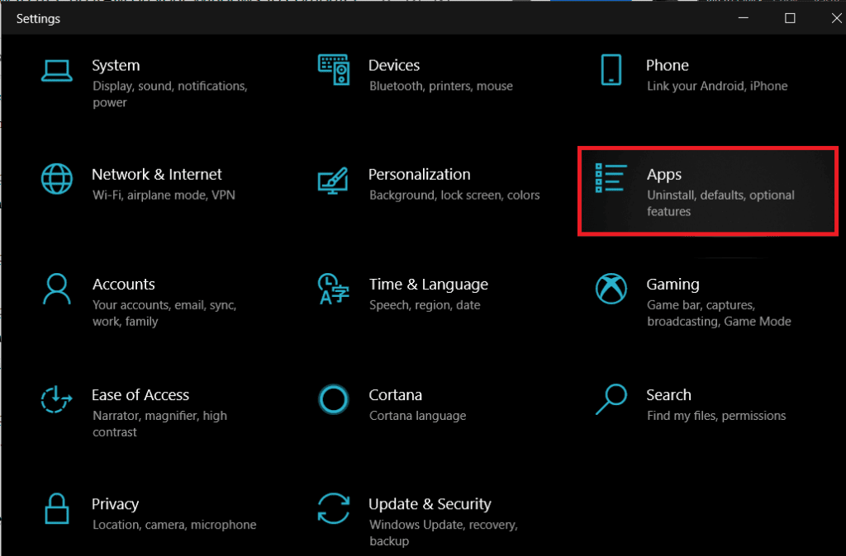Go to the Devices title link
This screenshot has height=556, width=846.
(x=394, y=65)
